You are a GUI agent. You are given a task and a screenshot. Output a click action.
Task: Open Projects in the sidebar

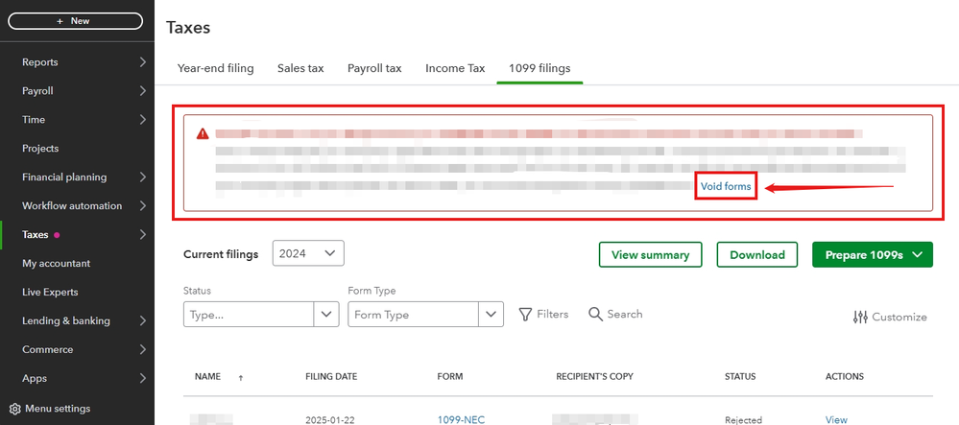[x=40, y=149]
